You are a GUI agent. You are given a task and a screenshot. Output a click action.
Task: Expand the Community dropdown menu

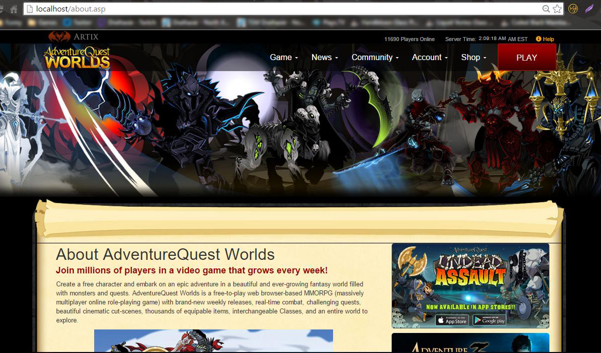click(375, 58)
